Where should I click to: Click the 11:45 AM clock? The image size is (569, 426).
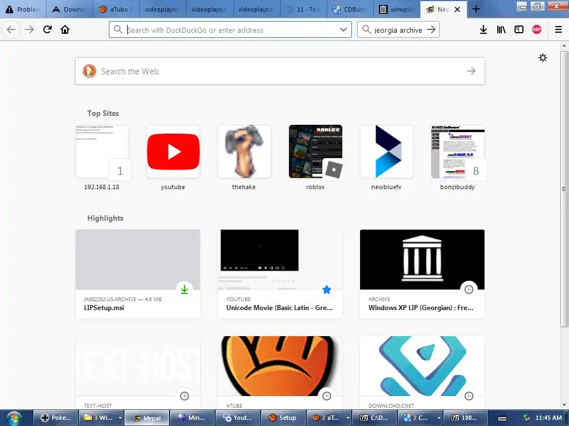click(548, 418)
